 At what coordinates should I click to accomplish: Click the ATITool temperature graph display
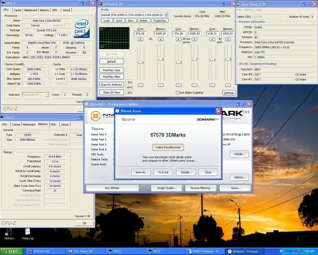coord(114,38)
